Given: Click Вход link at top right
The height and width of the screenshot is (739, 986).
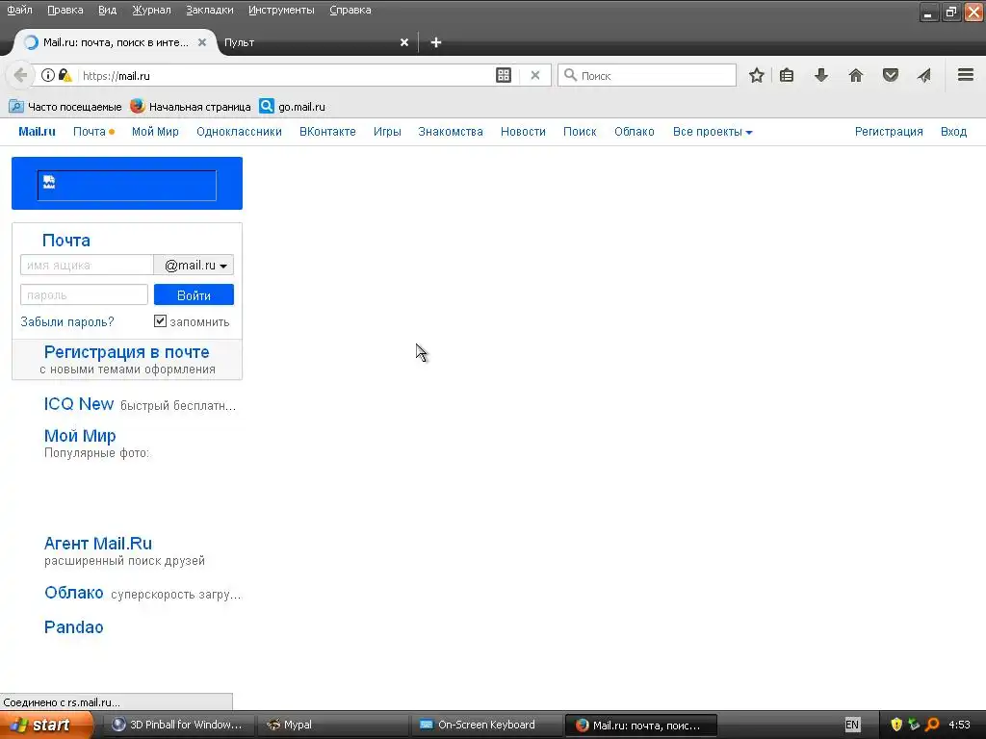Looking at the screenshot, I should [953, 132].
